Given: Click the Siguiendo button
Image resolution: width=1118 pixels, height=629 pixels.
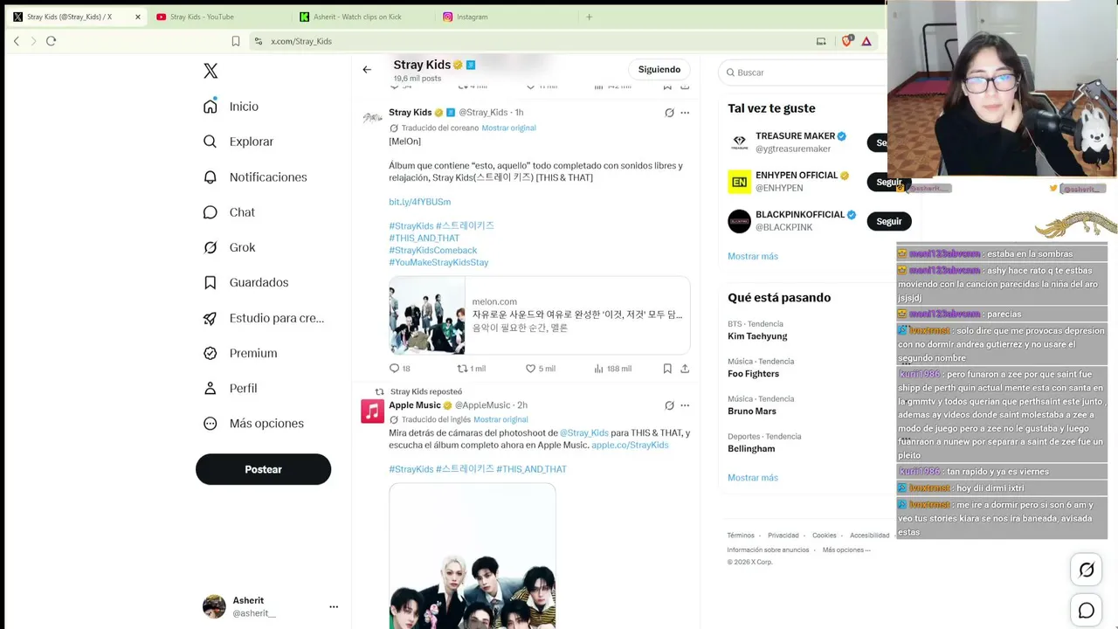Looking at the screenshot, I should tap(659, 69).
